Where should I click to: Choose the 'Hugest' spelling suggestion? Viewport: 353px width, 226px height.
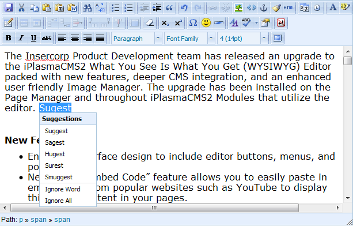click(68, 154)
